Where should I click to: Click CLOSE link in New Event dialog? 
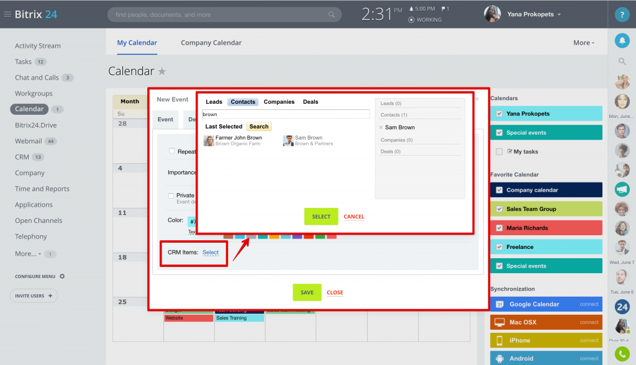point(335,292)
